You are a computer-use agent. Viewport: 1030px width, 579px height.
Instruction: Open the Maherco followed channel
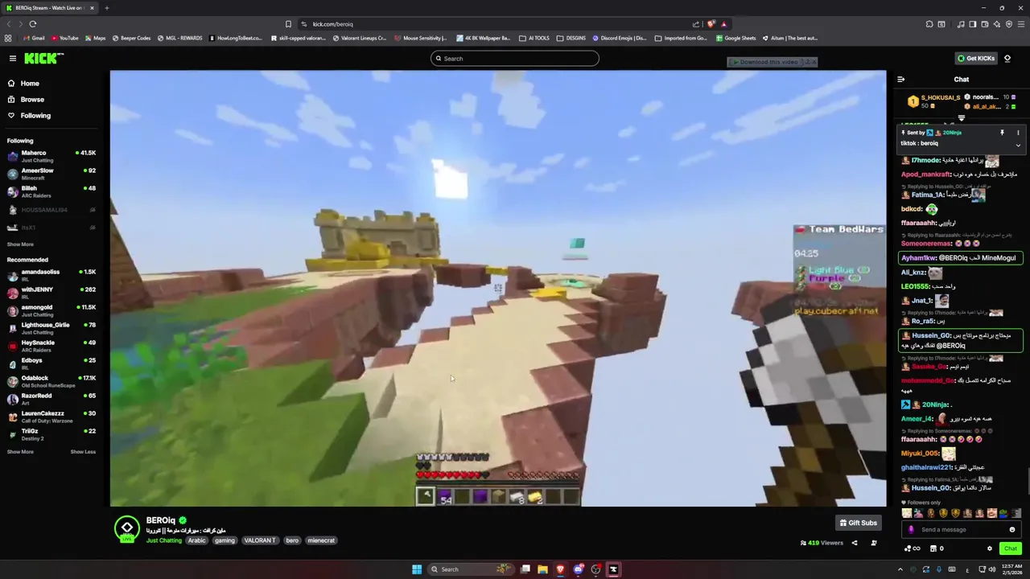pyautogui.click(x=51, y=156)
